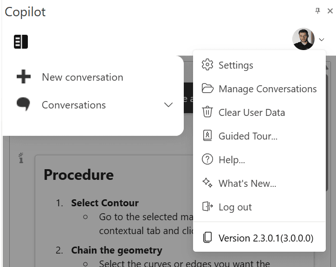Collapse the profile menu chevron next to avatar
The image size is (336, 267).
point(322,39)
